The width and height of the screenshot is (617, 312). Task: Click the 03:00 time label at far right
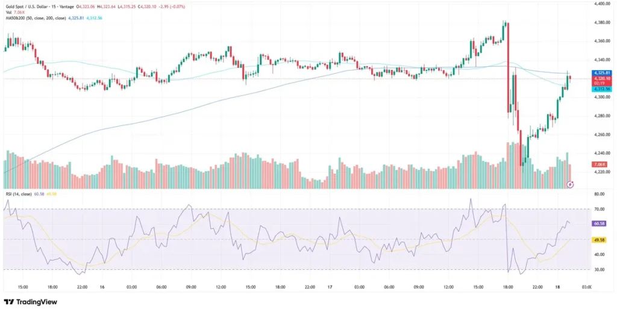point(586,287)
